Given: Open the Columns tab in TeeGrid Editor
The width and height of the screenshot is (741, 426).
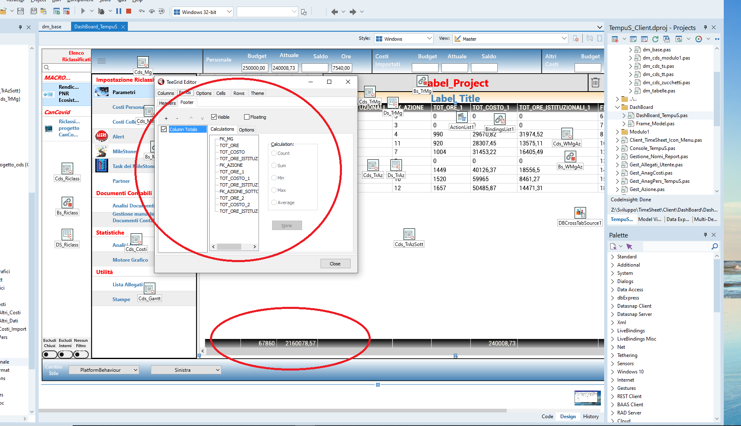Looking at the screenshot, I should tap(166, 93).
